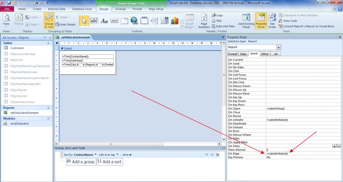This screenshot has width=343, height=182.
Task: Open the Report selection type combo box
Action: (x=279, y=47)
